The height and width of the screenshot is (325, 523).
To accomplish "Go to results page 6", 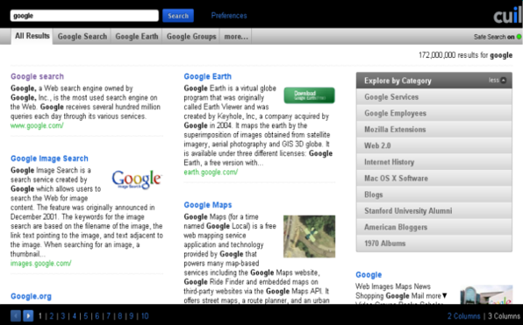I will tap(97, 316).
